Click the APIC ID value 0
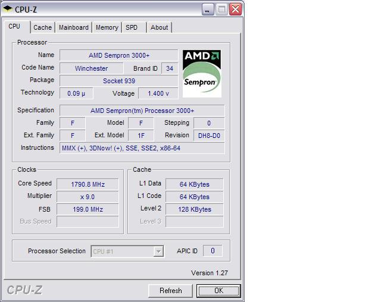The image size is (381, 302). (x=213, y=251)
